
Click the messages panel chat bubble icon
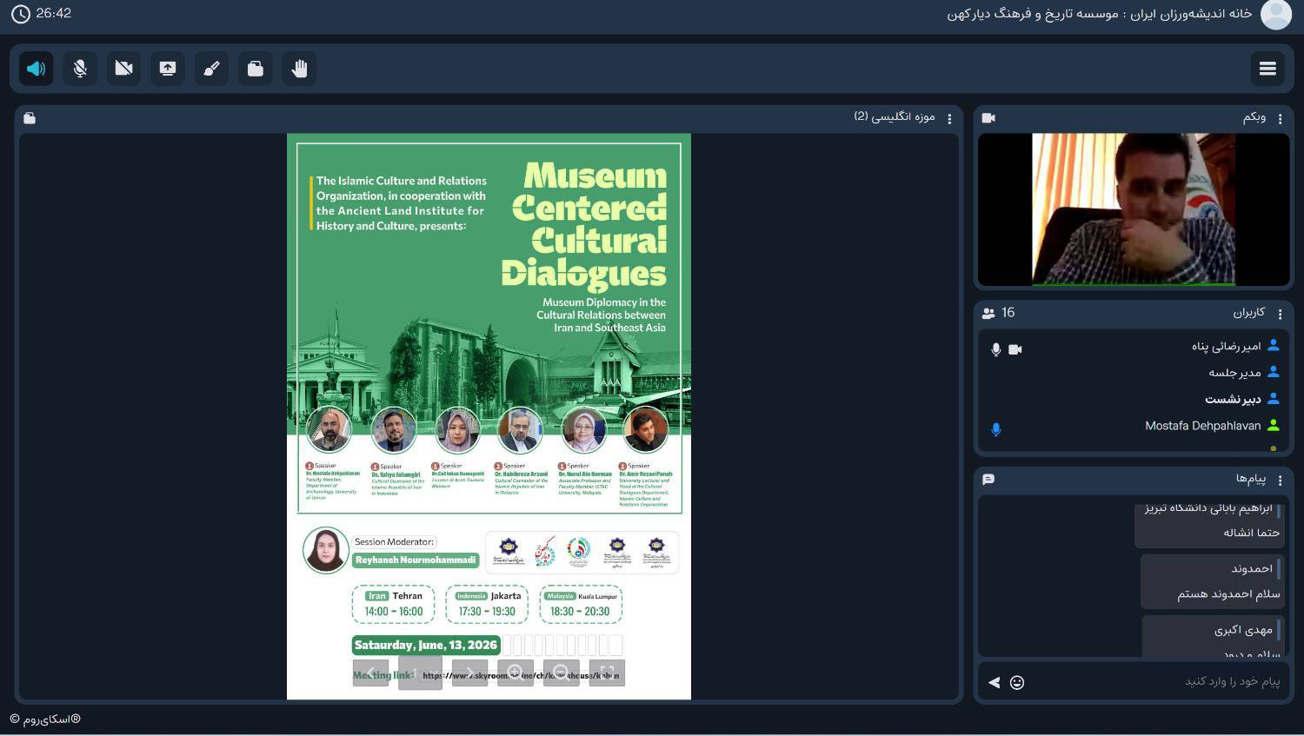(x=988, y=479)
